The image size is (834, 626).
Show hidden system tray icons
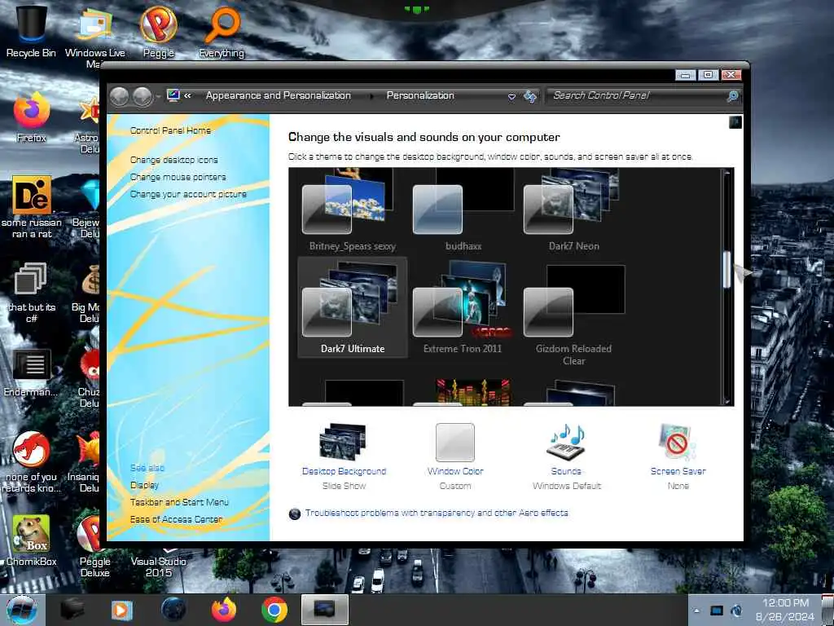tap(697, 611)
